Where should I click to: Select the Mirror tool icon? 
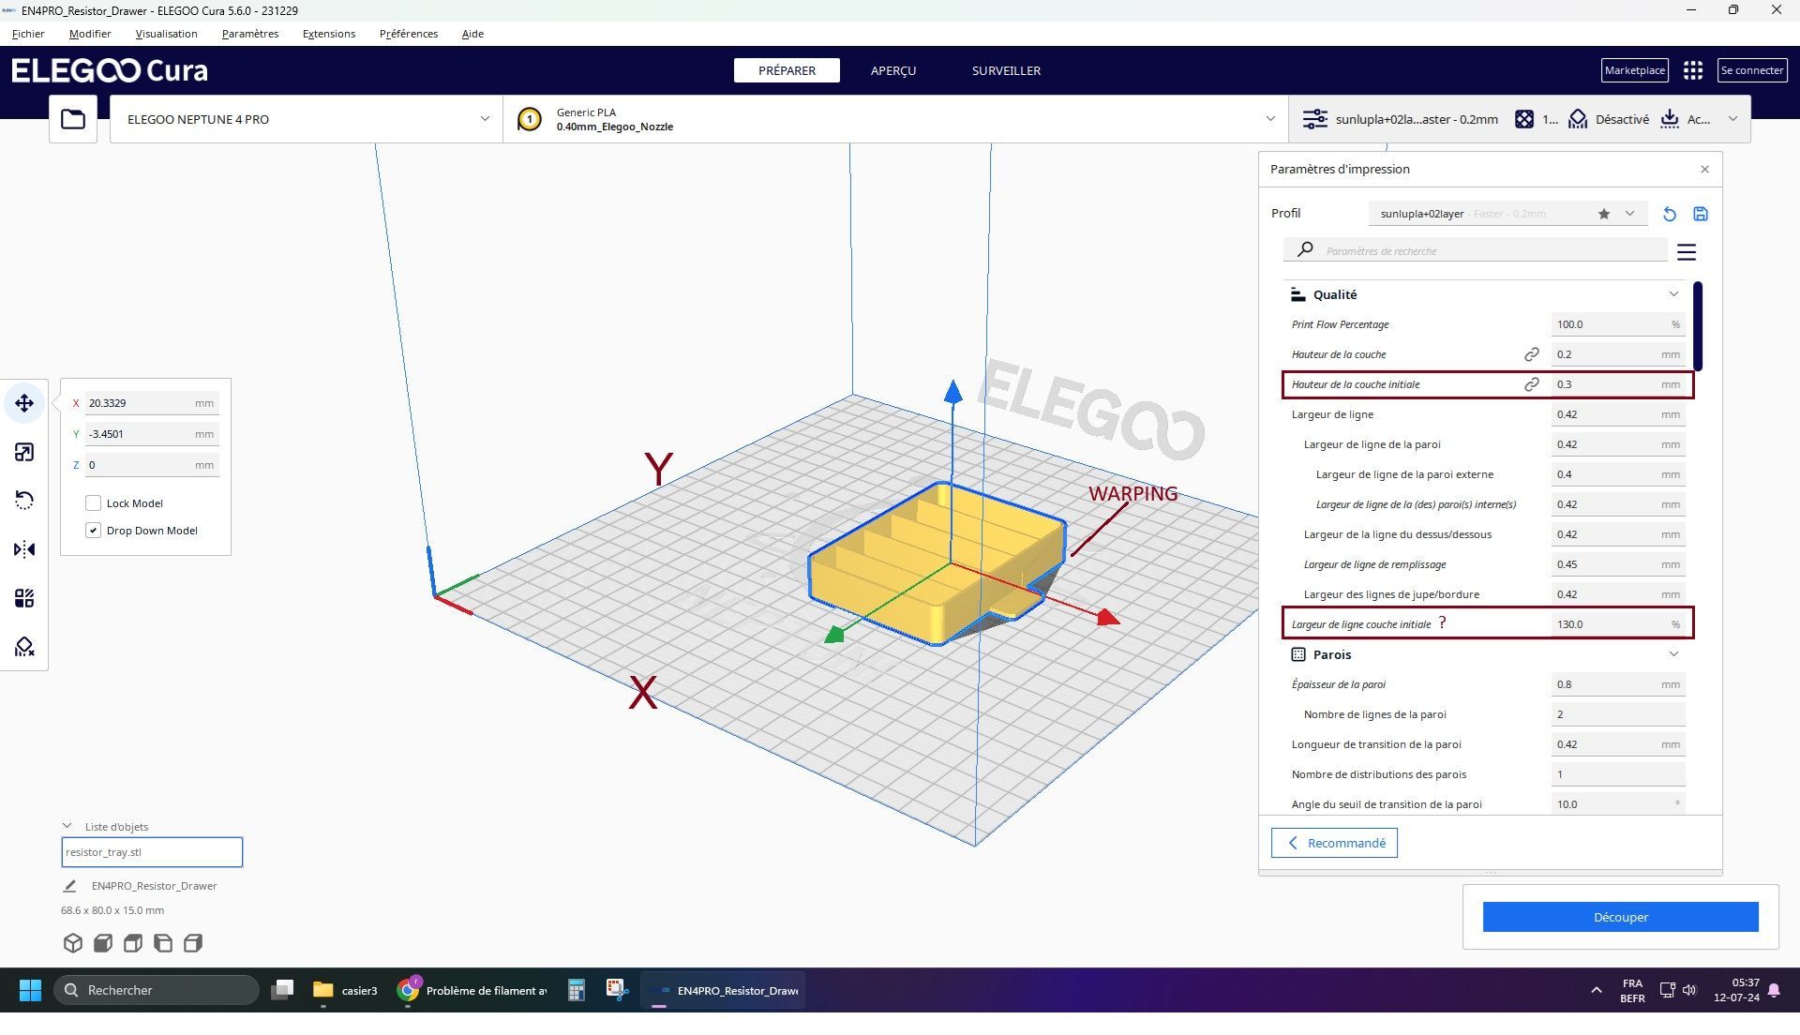(x=24, y=549)
